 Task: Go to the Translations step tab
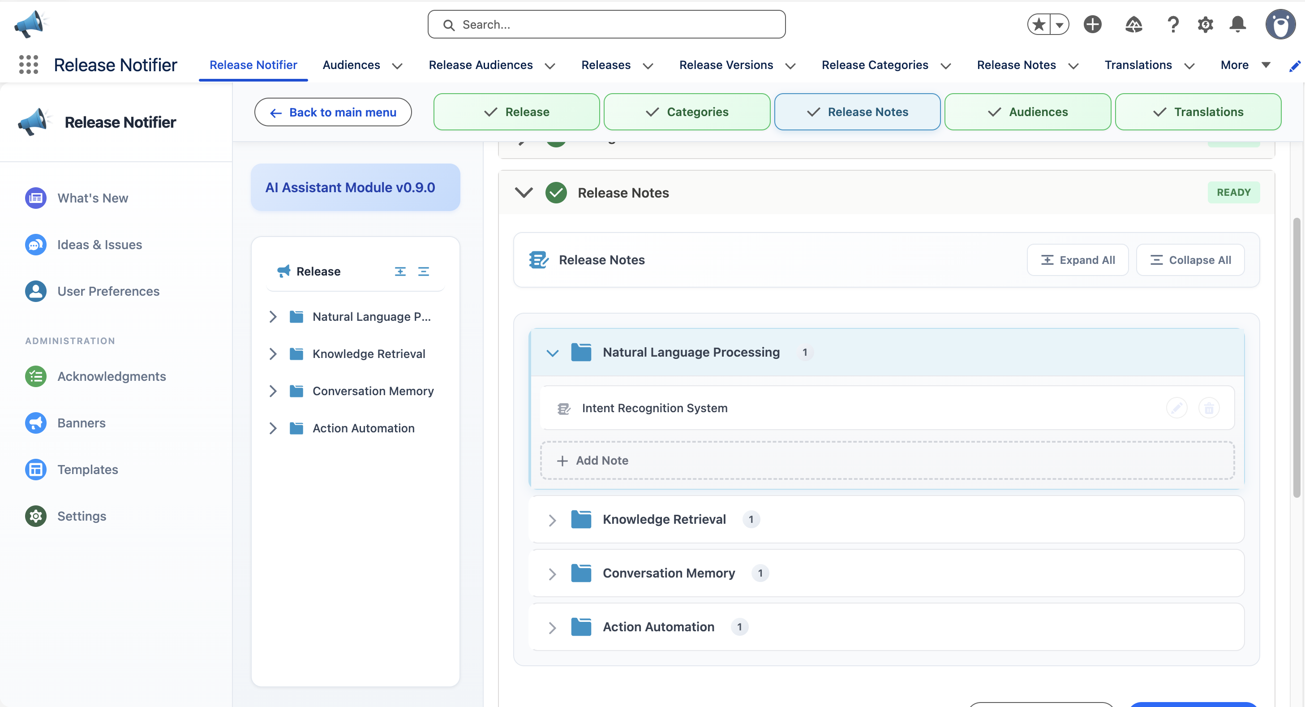[x=1198, y=112]
